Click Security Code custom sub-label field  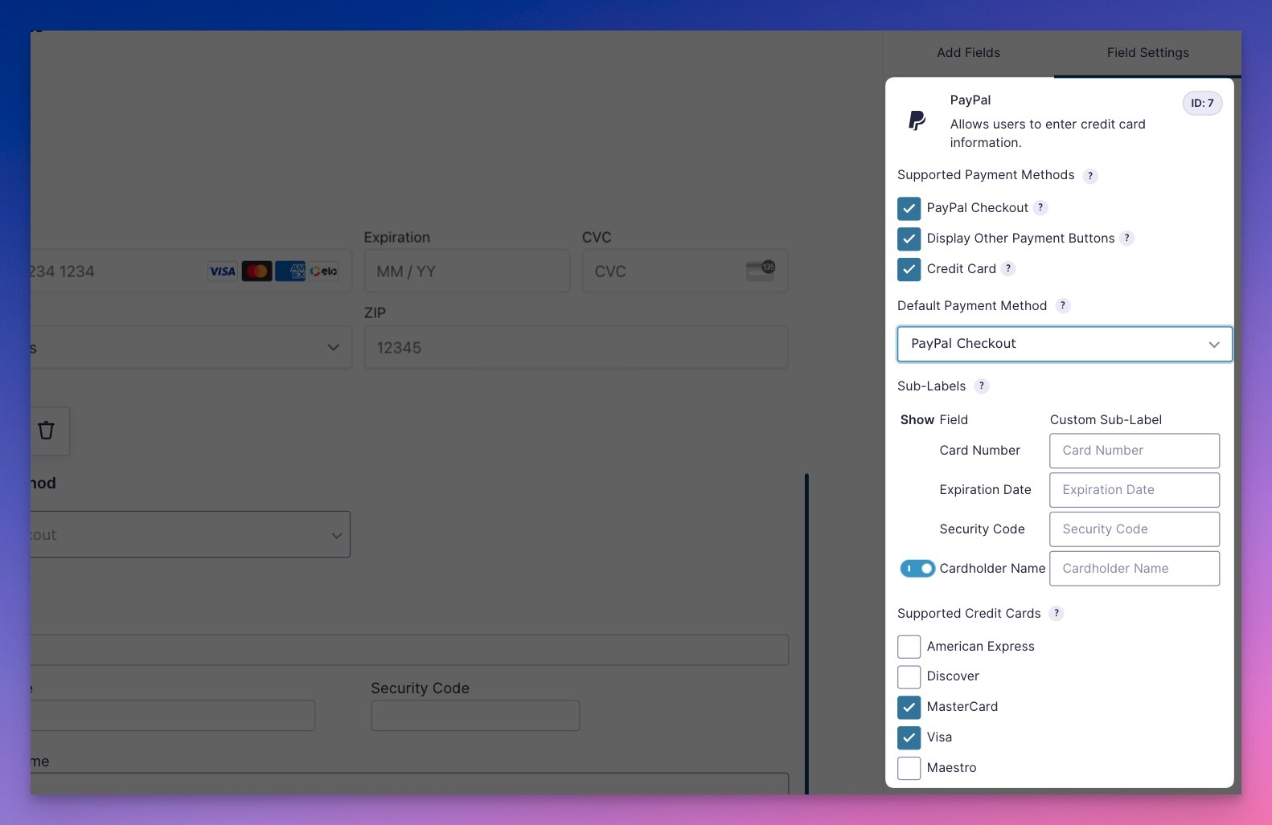pyautogui.click(x=1135, y=529)
